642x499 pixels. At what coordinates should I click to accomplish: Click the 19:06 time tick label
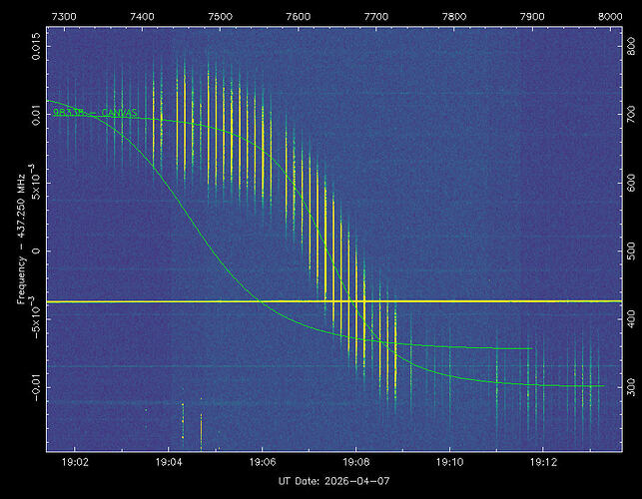pyautogui.click(x=263, y=463)
